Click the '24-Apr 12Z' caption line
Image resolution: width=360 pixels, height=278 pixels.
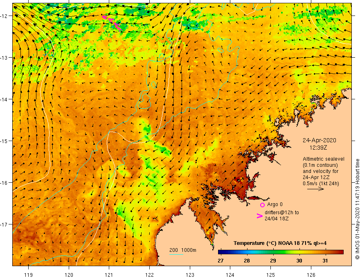pyautogui.click(x=316, y=177)
